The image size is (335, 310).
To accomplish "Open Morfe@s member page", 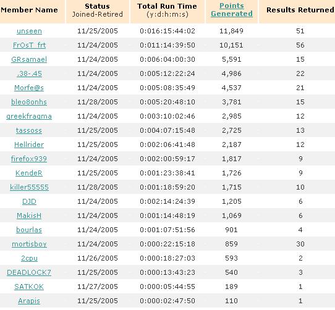I will 29,88.
